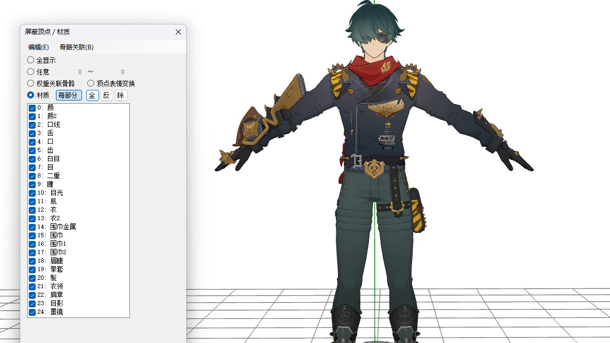Choose the 权重关联骨骼 radio button
610x343 pixels.
31,83
